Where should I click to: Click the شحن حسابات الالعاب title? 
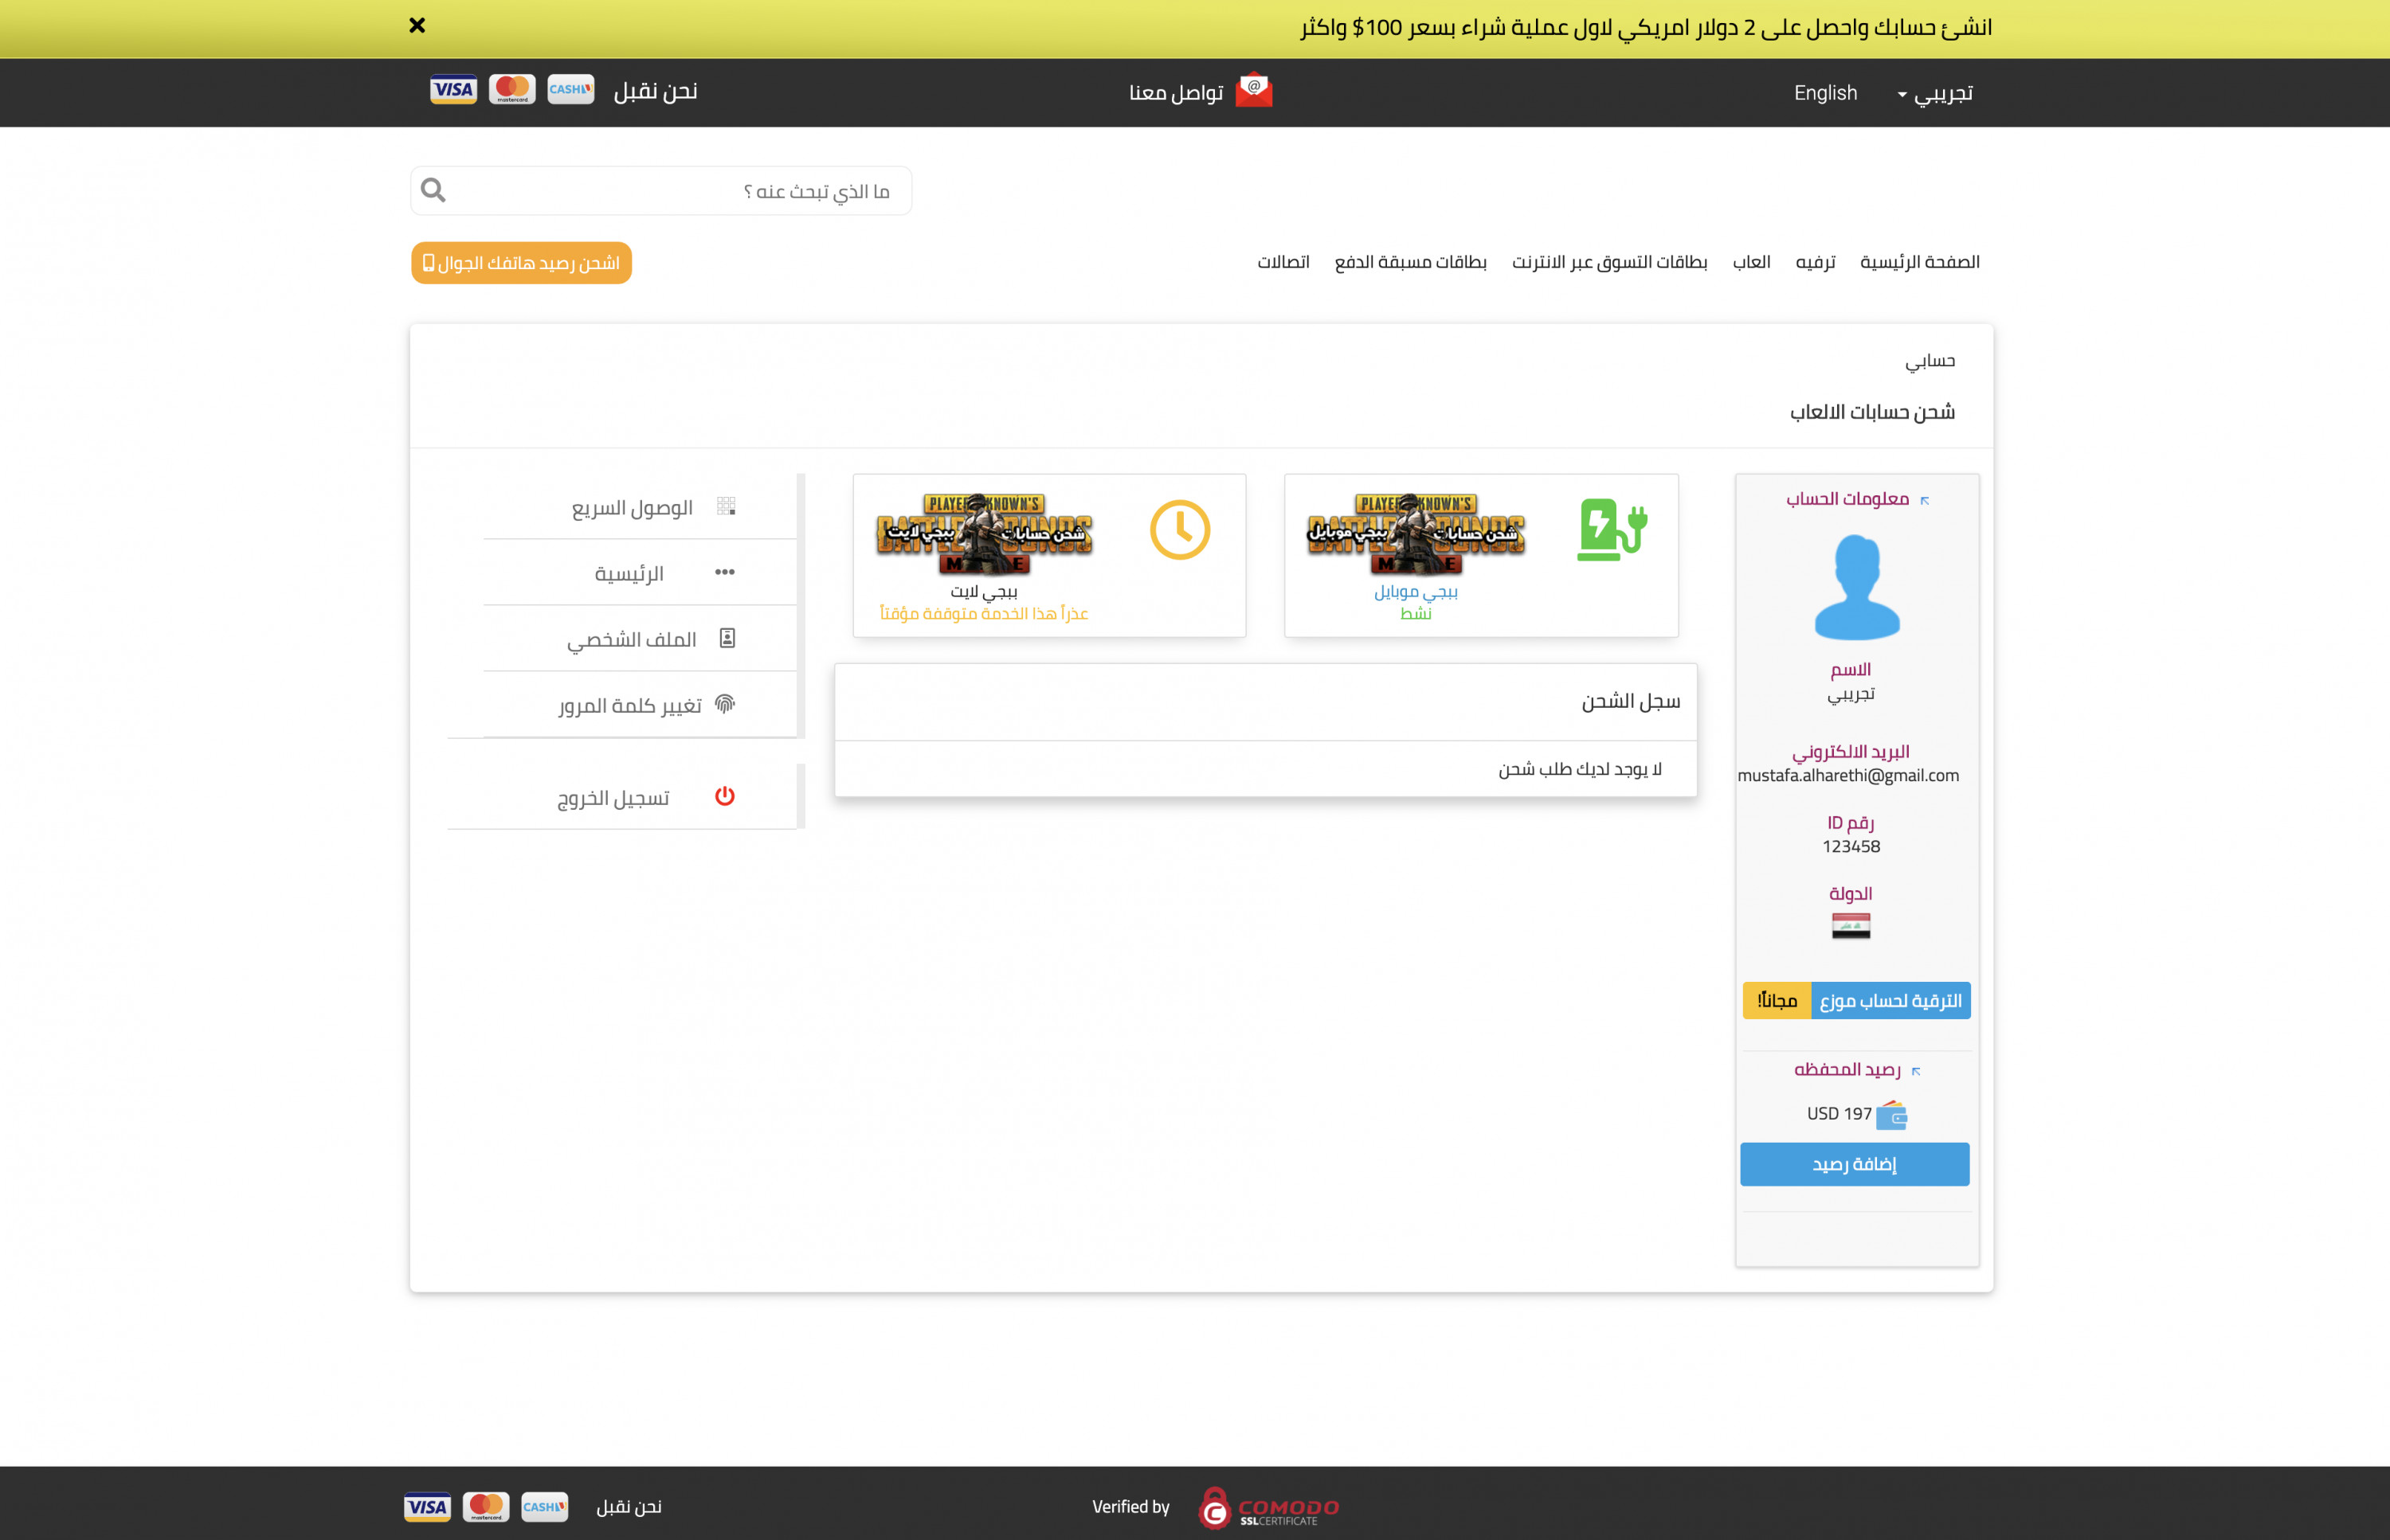(1872, 412)
